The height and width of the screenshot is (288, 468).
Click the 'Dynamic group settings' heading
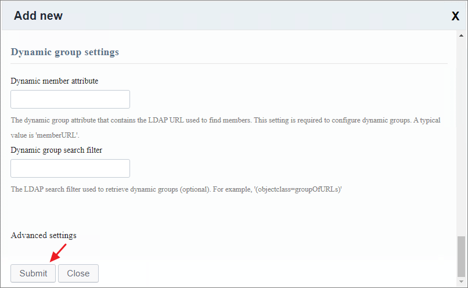pos(65,52)
